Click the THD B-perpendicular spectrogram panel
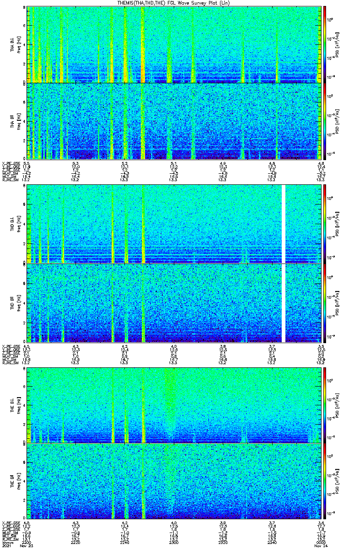The height and width of the screenshot is (549, 343). 173,224
